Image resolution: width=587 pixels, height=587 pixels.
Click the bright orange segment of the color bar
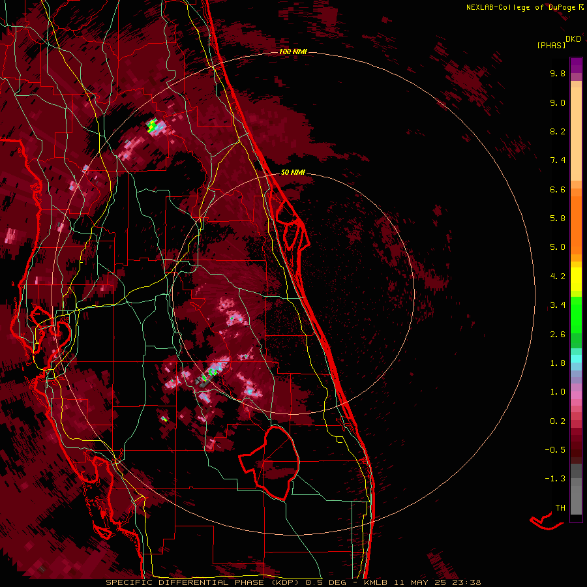point(576,224)
